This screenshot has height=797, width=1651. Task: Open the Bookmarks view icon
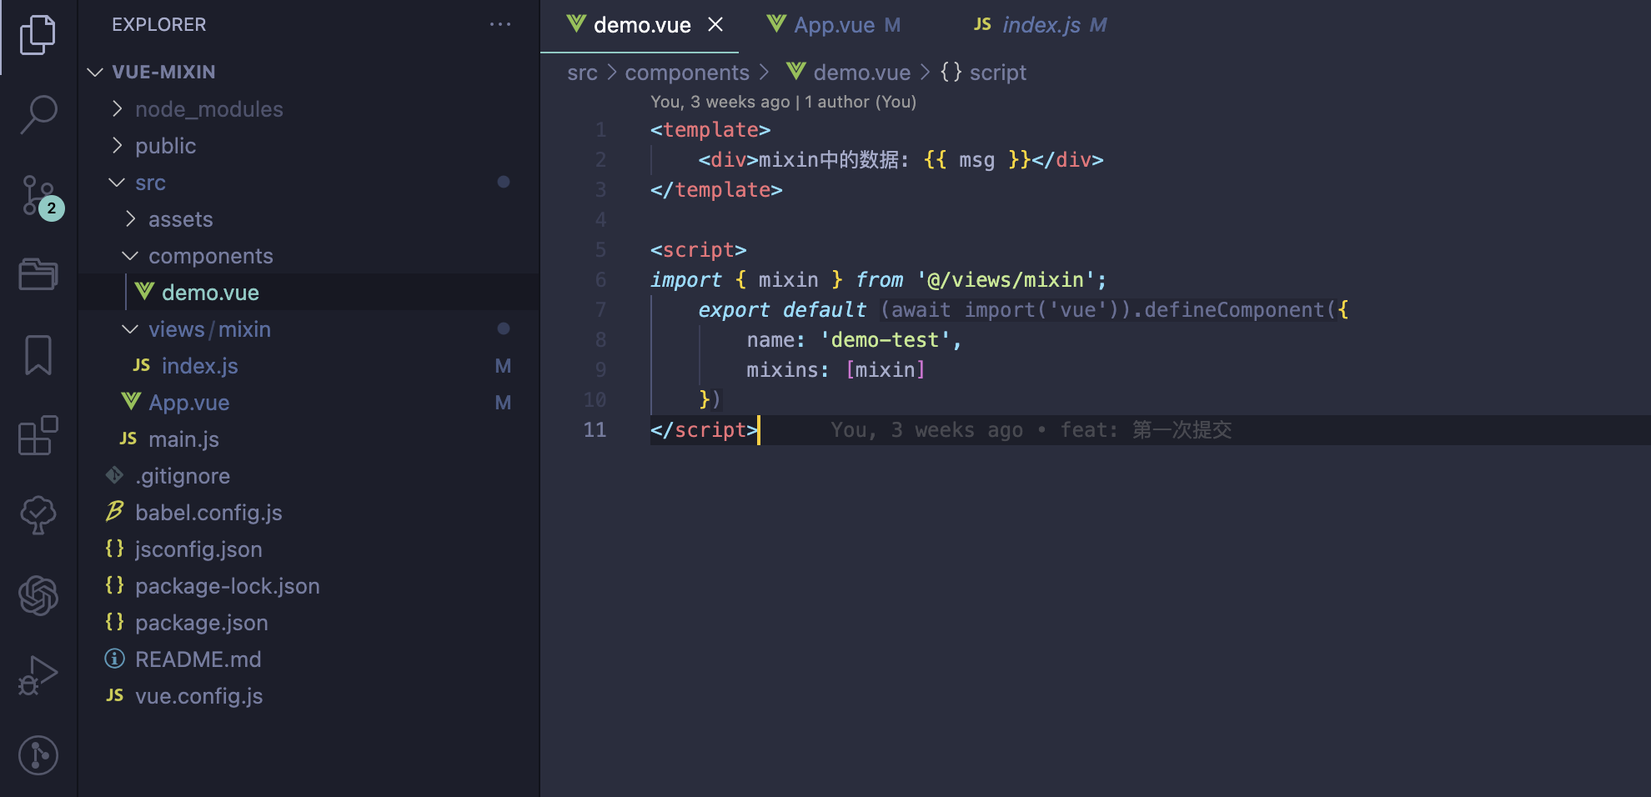(x=38, y=354)
